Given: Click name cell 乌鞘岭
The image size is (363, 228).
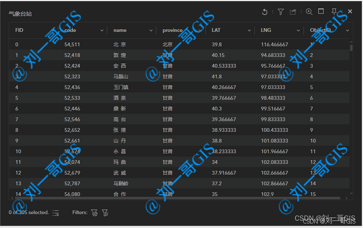Looking at the screenshot, I should tap(121, 183).
